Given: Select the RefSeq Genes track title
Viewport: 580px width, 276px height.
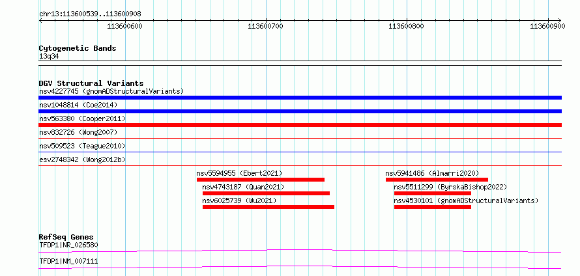Looking at the screenshot, I should tap(66, 237).
